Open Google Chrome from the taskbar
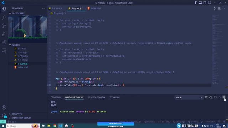The height and width of the screenshot is (128, 228). coord(55,126)
